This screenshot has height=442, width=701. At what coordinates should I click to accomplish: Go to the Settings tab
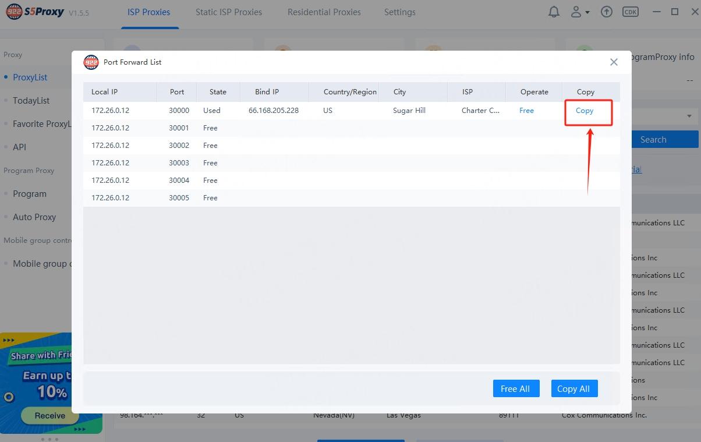(x=399, y=12)
